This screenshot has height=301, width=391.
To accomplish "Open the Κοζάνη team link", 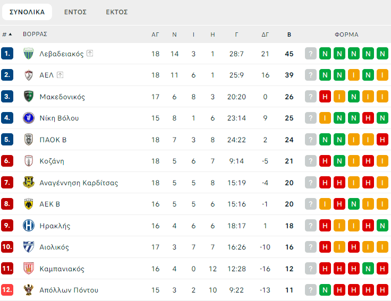I will pos(52,161).
